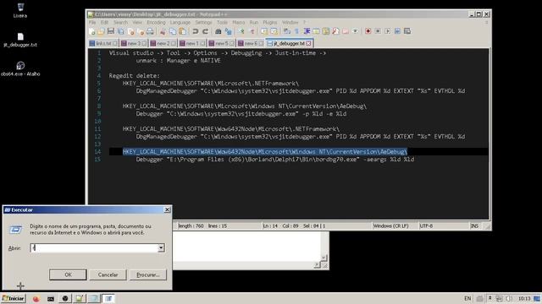The width and height of the screenshot is (542, 304).
Task: Click the INS indicator in status bar
Action: [474, 226]
